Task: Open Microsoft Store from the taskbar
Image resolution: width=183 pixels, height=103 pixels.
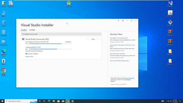Action: point(58,101)
